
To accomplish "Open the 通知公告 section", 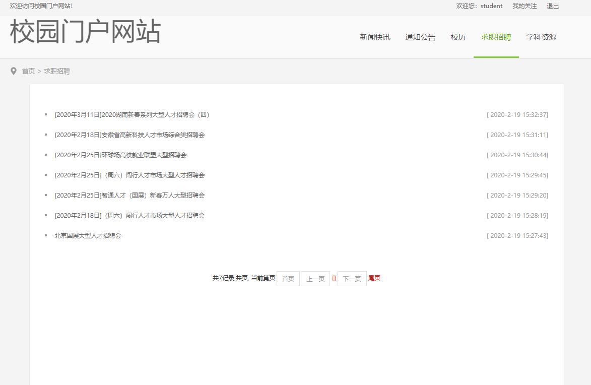I will pos(421,37).
